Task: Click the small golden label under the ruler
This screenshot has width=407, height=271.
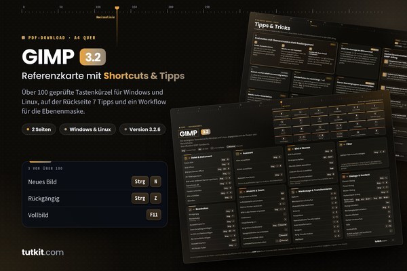Action: (105, 17)
